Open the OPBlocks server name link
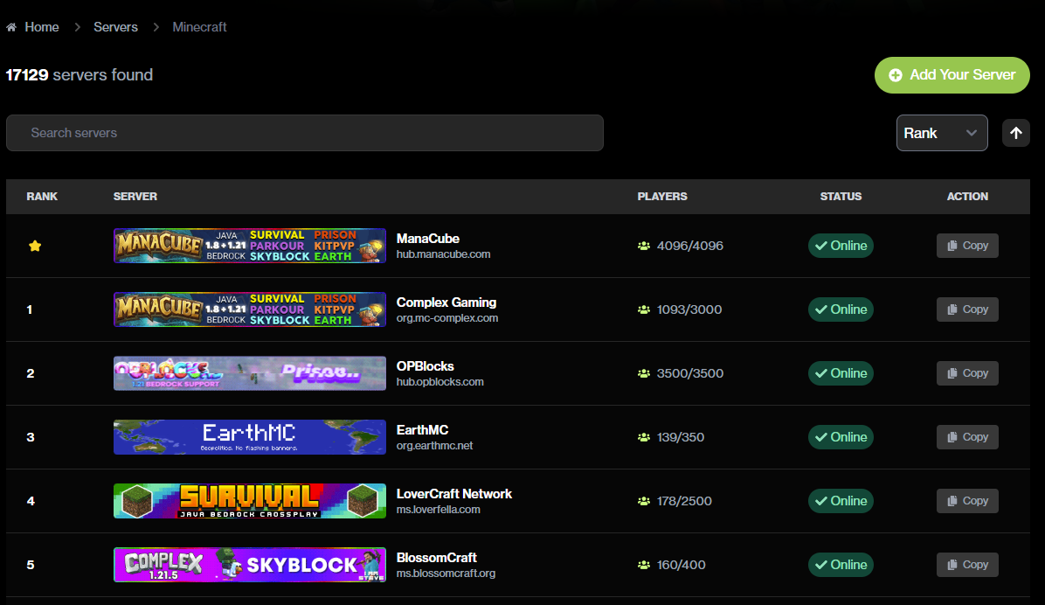The image size is (1045, 605). pyautogui.click(x=425, y=366)
